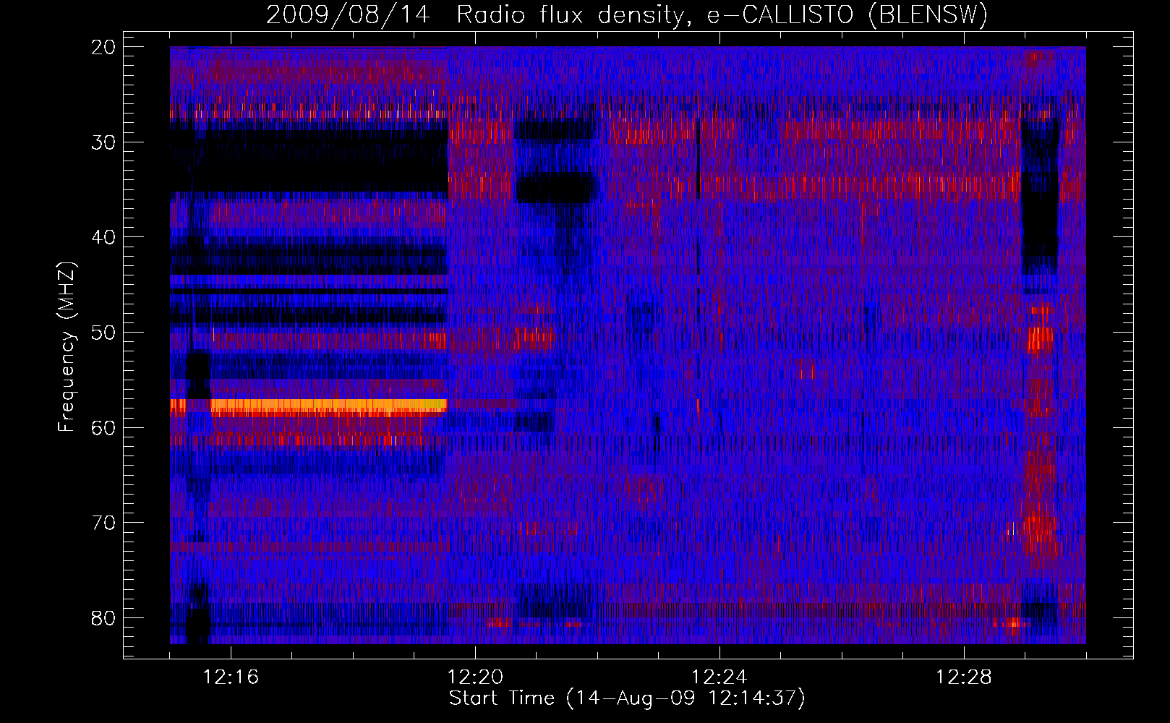Click the black vertical gap near 12:29 around 35 MHz
This screenshot has width=1170, height=723.
pos(1040,197)
